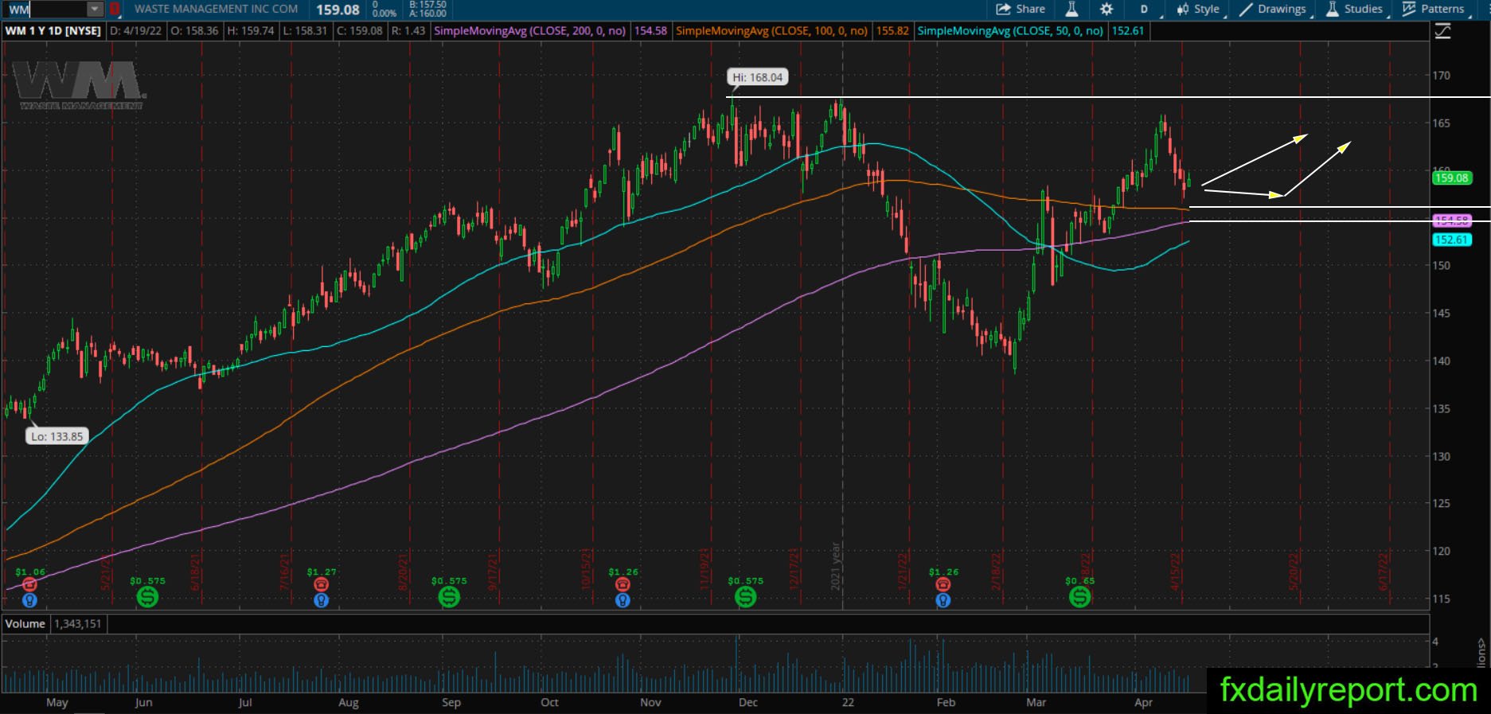This screenshot has height=714, width=1491.
Task: Click the 155.82 study value in the header
Action: coord(892,31)
